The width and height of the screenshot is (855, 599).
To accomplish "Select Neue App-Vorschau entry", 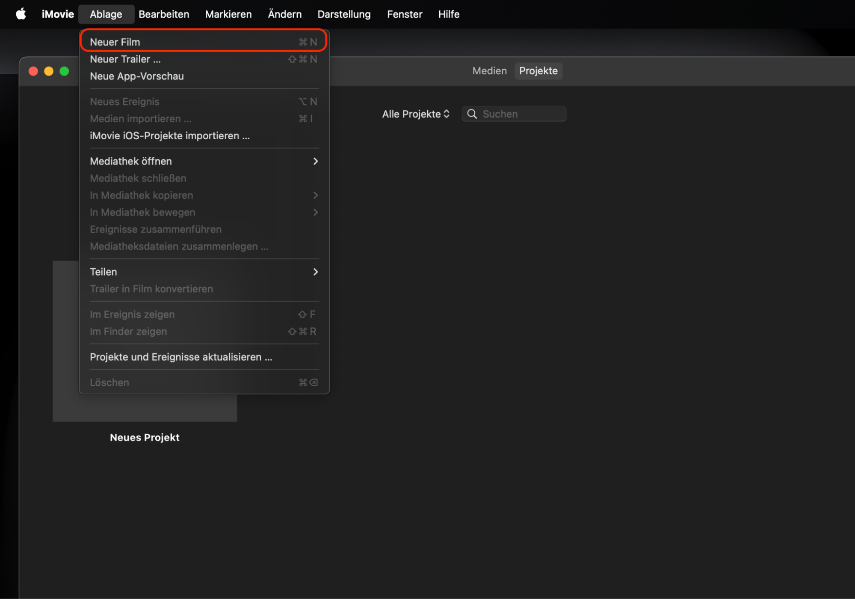I will click(x=204, y=76).
